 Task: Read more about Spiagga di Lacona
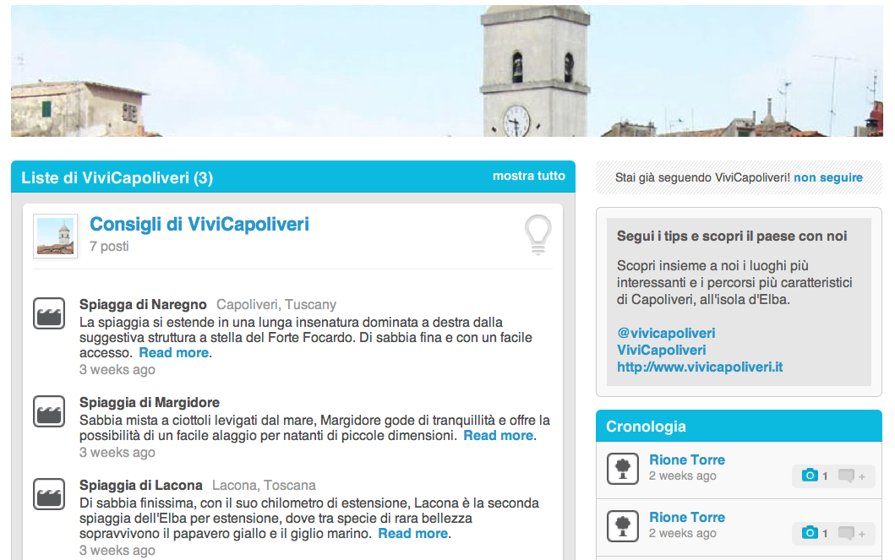[413, 534]
